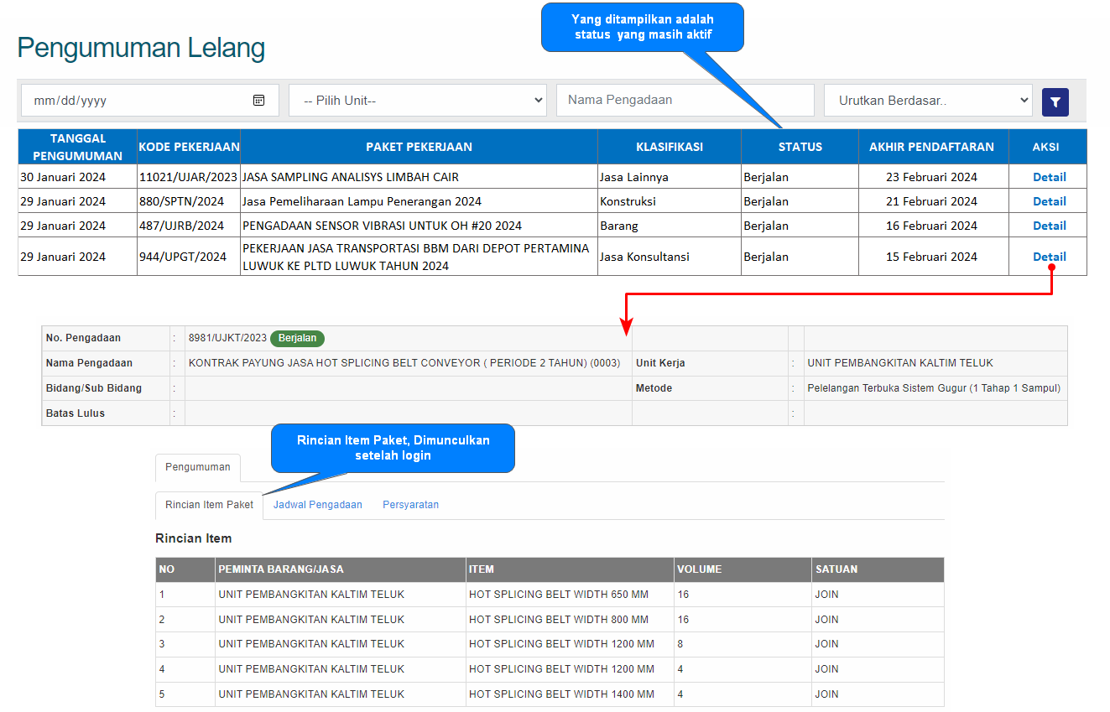Open the Urutkan Berdasar sort dropdown

pyautogui.click(x=927, y=101)
